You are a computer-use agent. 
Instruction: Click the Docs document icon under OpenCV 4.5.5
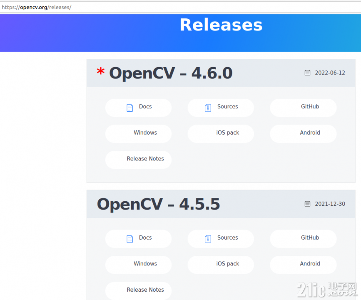point(130,239)
